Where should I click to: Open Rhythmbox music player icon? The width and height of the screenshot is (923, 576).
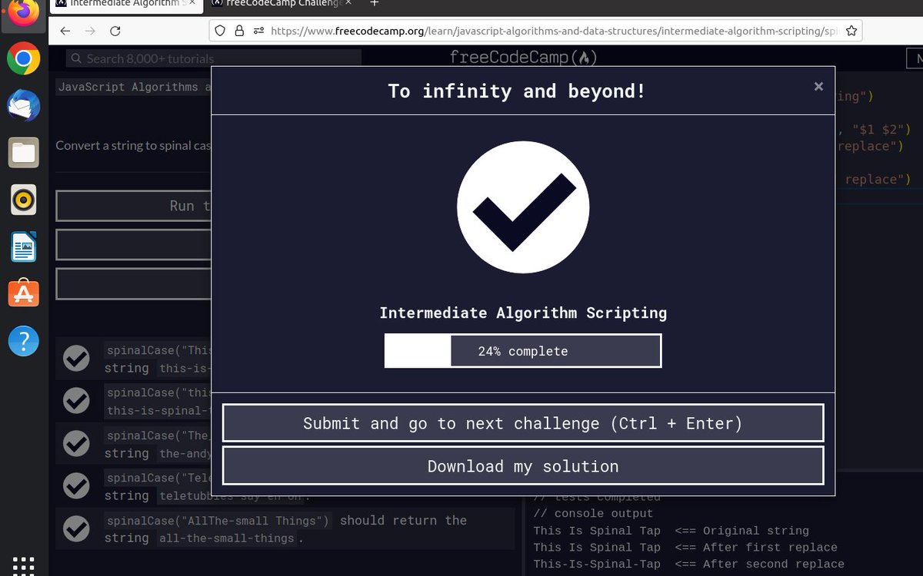(24, 200)
